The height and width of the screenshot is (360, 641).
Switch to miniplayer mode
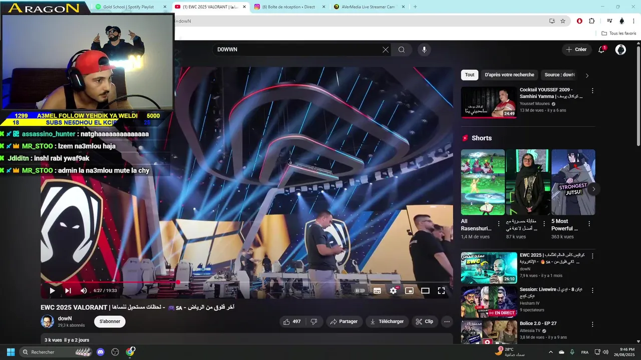[x=409, y=290]
